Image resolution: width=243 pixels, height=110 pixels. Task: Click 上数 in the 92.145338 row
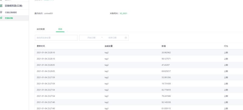point(226,102)
